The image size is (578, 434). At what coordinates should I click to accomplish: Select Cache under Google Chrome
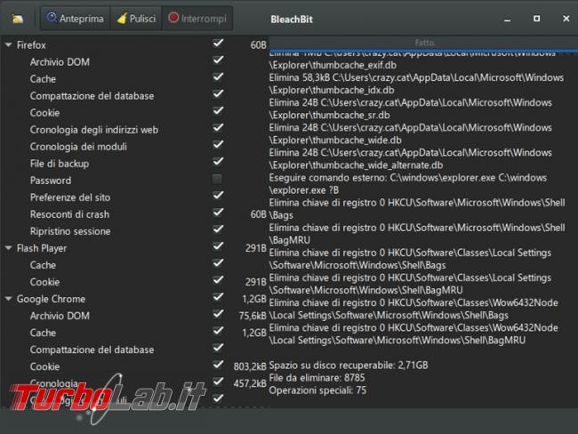(x=43, y=333)
